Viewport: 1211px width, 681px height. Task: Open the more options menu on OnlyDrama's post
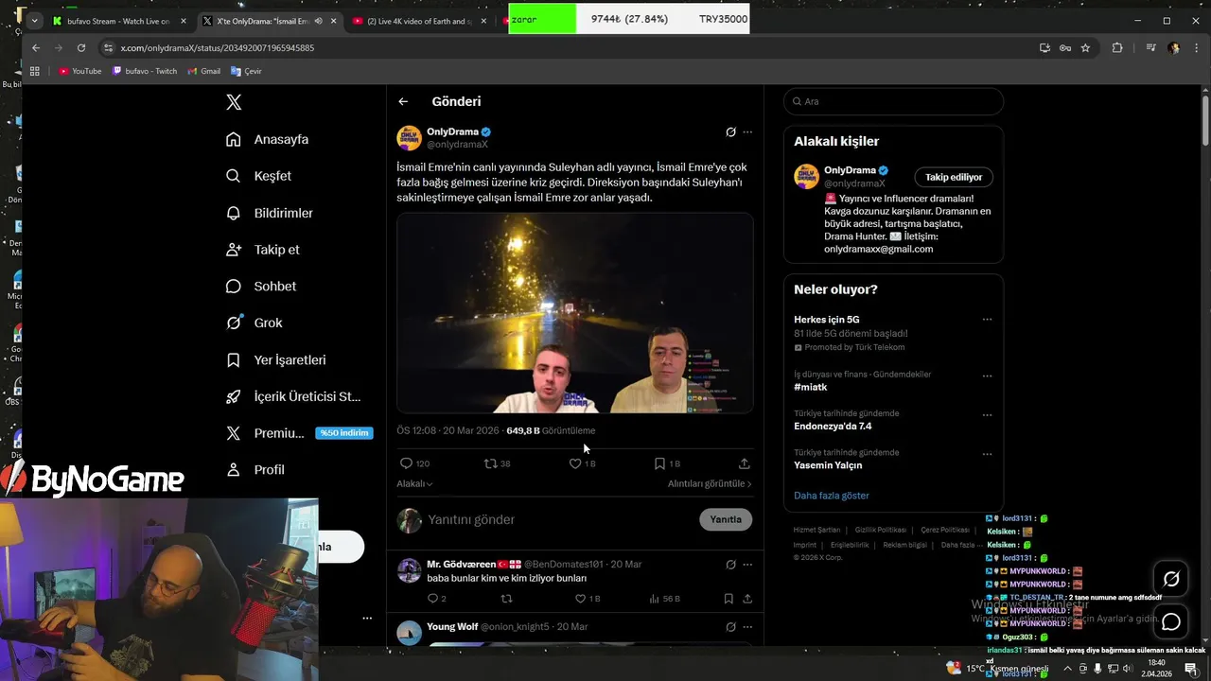point(747,132)
